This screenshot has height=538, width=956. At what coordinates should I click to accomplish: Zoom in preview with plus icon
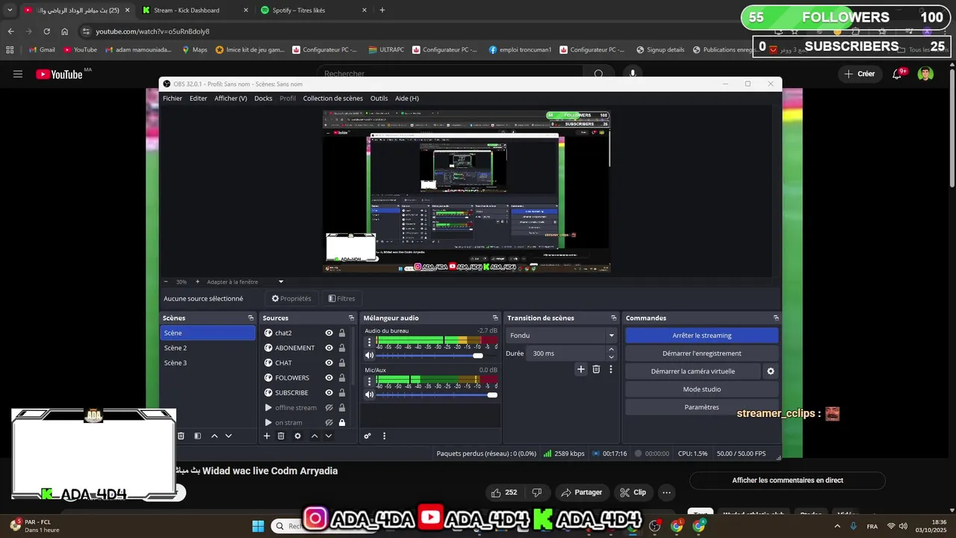point(197,282)
